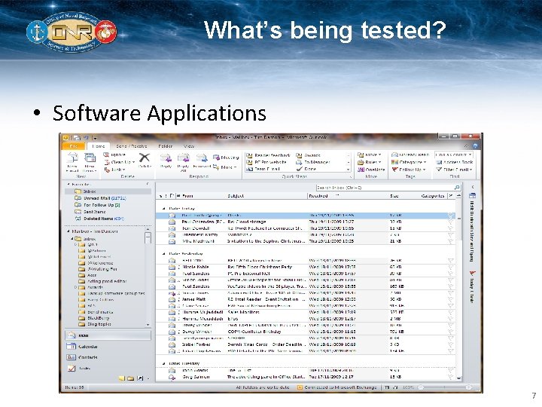Click the Ignore conversation icon
The height and width of the screenshot is (407, 542).
click(x=106, y=155)
